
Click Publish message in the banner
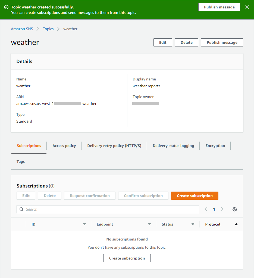tap(219, 7)
